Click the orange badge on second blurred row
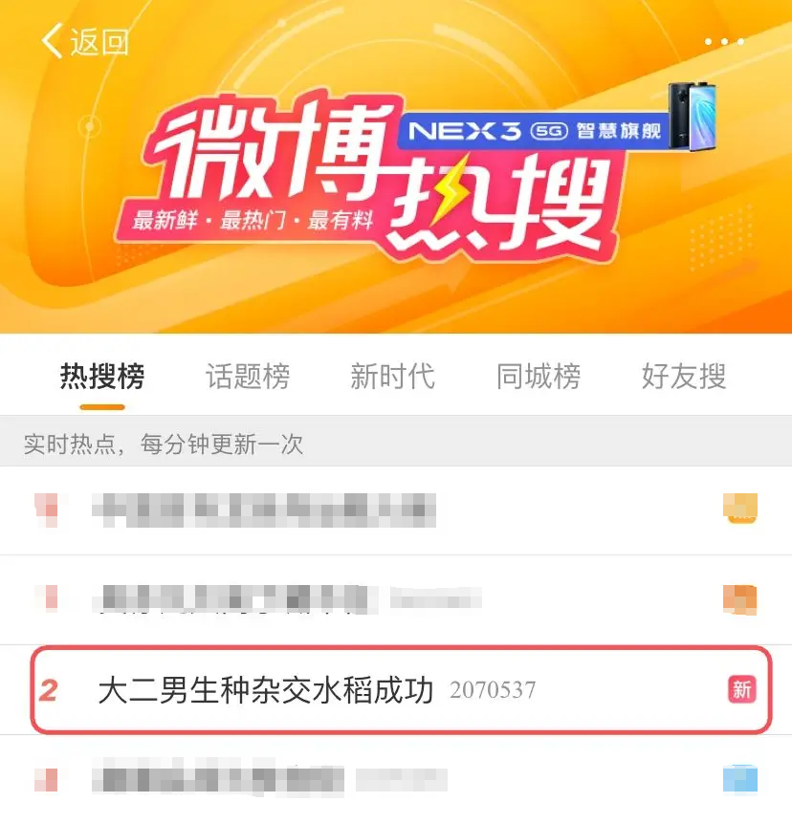This screenshot has width=792, height=824. coord(740,599)
